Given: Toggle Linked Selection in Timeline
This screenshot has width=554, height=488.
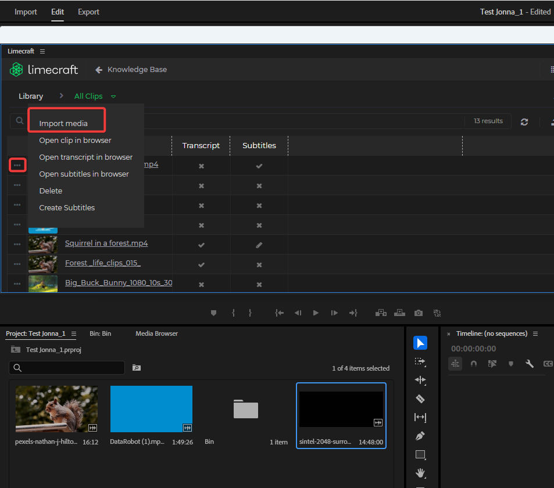Looking at the screenshot, I should click(492, 364).
